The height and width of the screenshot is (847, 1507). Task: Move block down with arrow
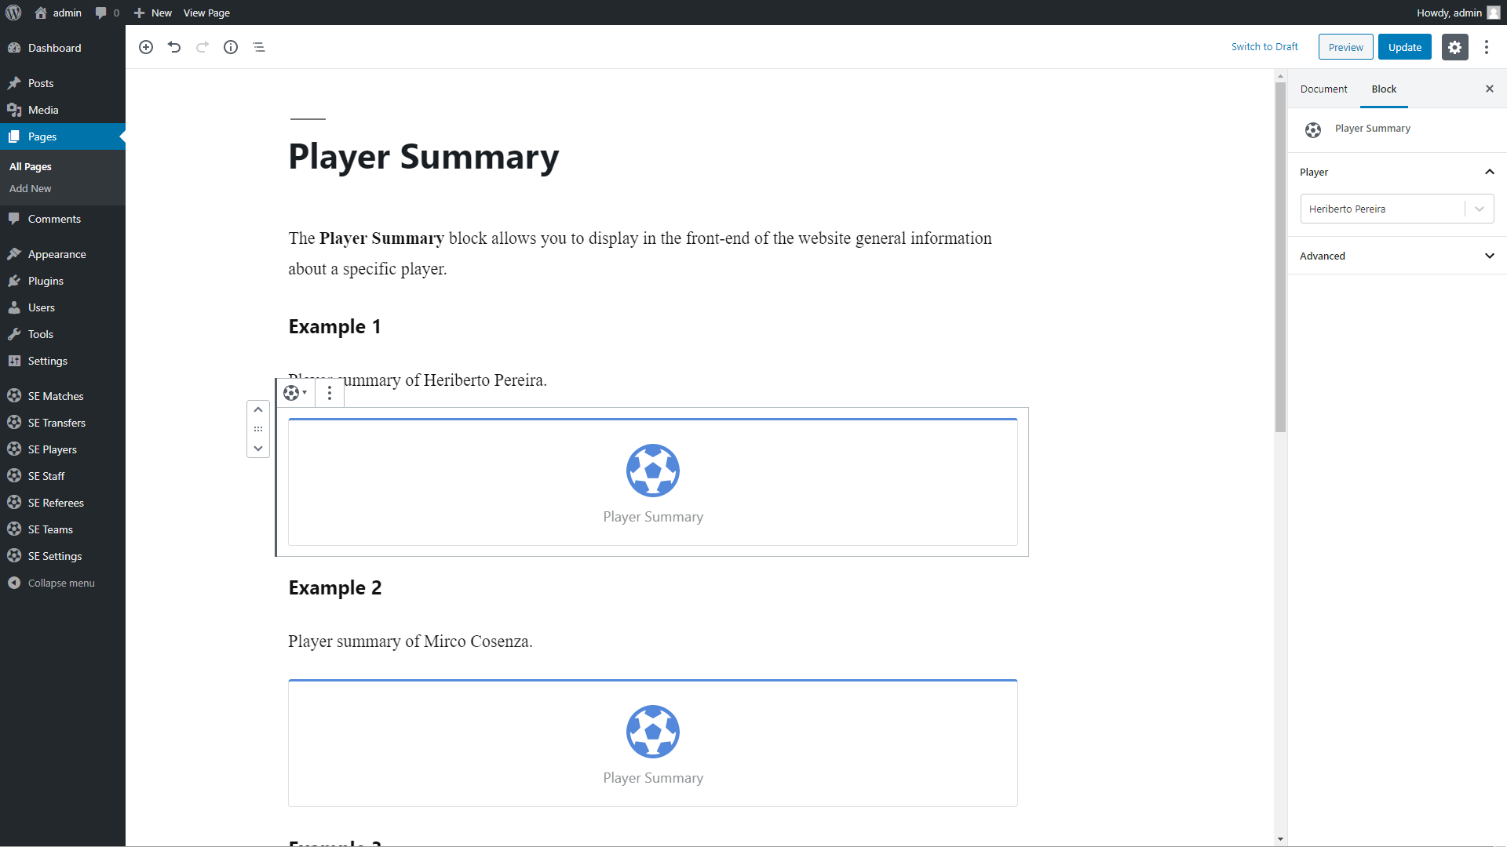click(x=258, y=449)
